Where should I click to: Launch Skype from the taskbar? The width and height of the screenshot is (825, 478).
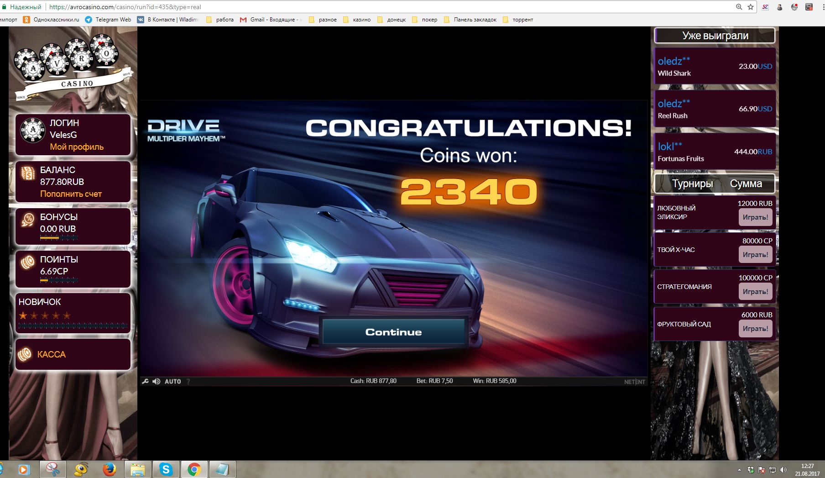(x=166, y=469)
